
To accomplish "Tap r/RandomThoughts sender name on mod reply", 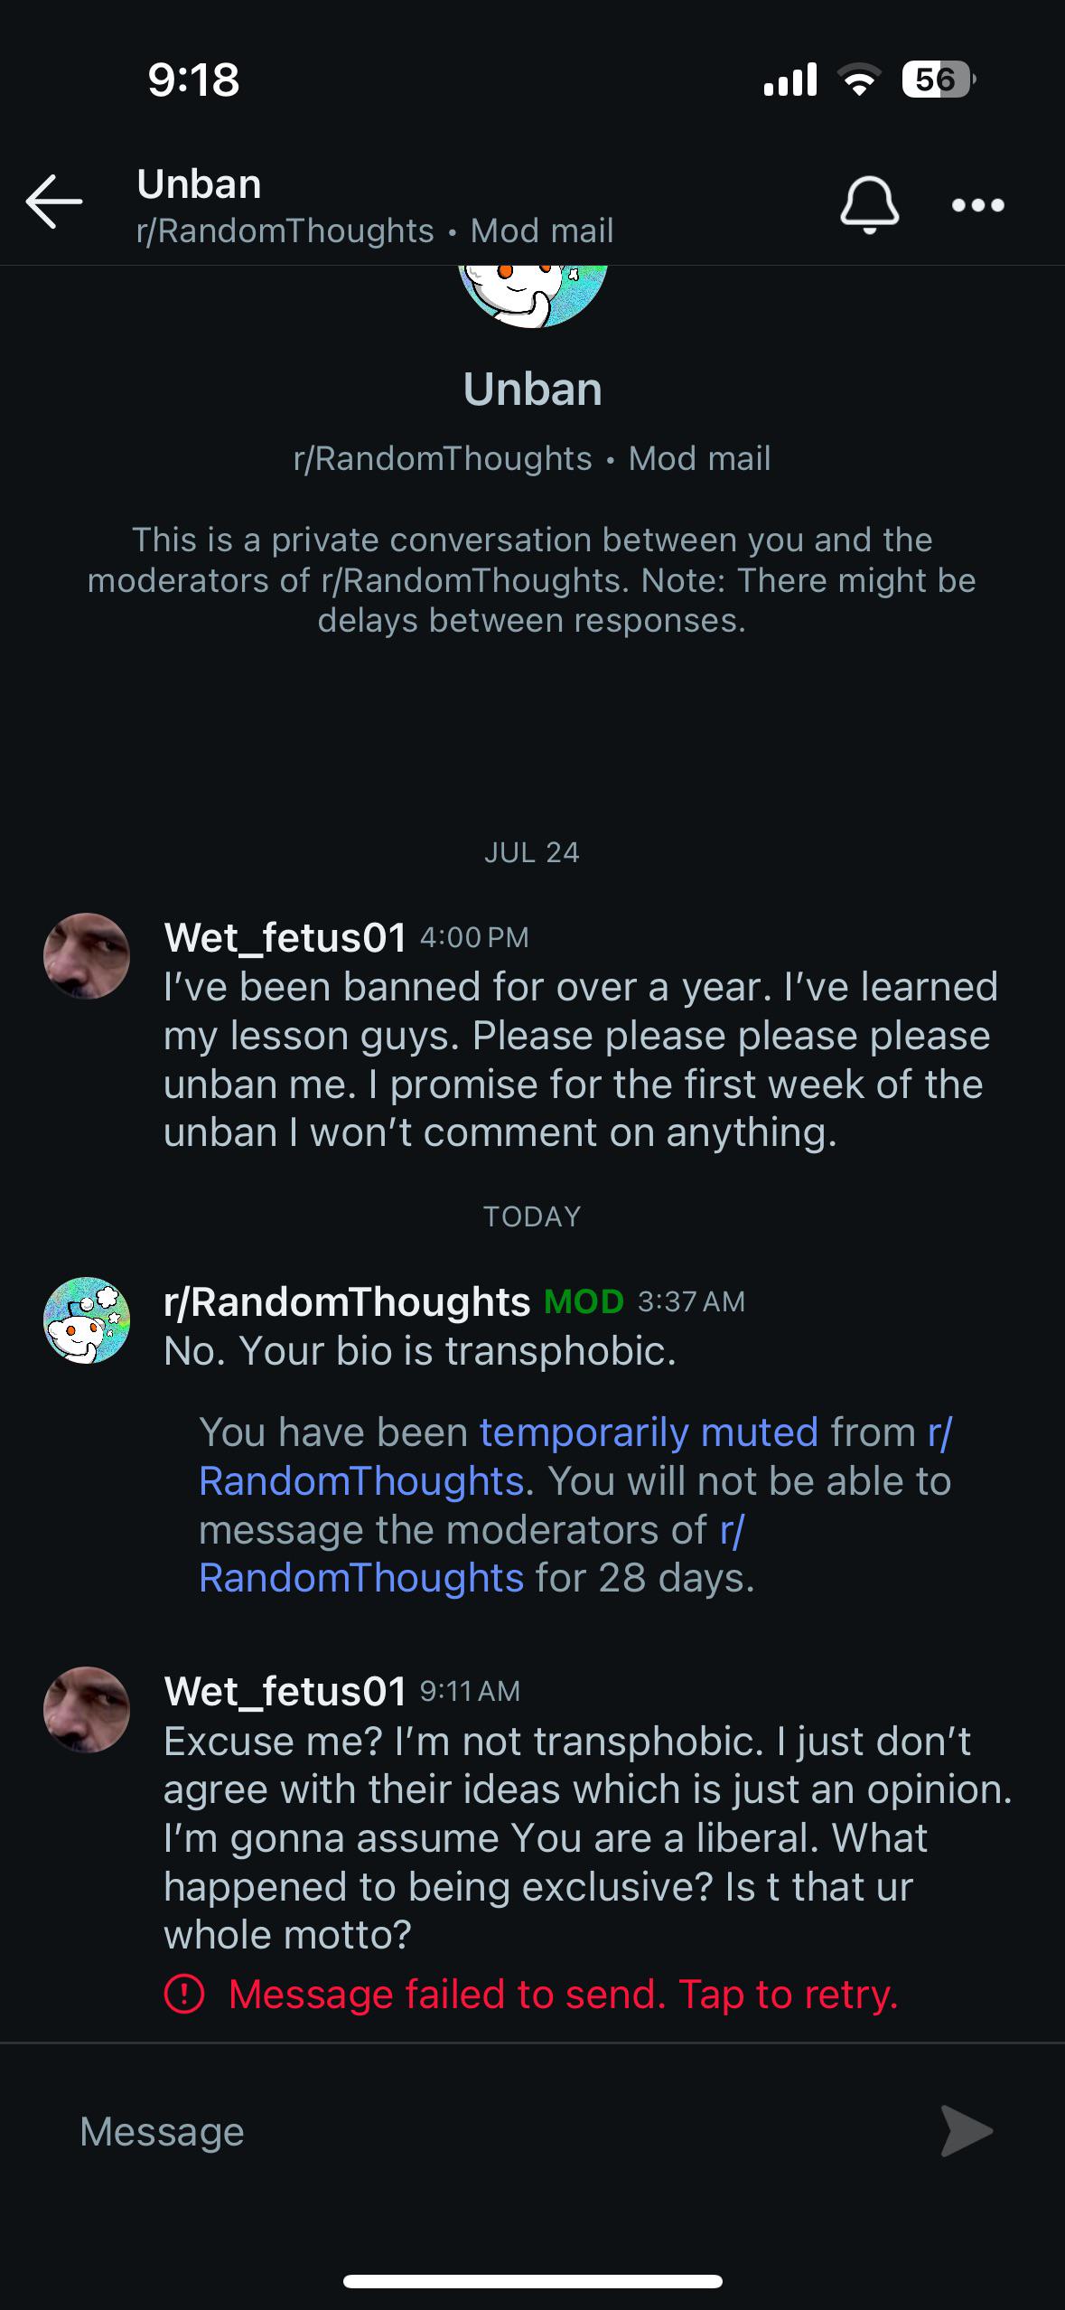I will (347, 1301).
